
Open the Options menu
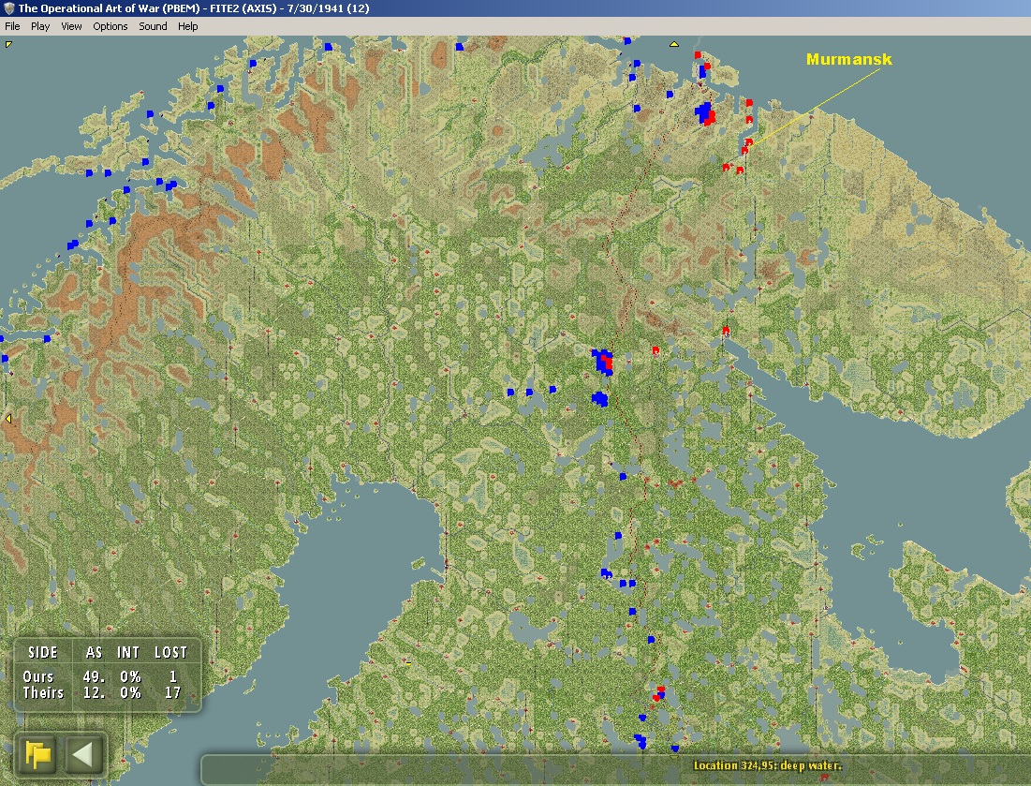110,26
